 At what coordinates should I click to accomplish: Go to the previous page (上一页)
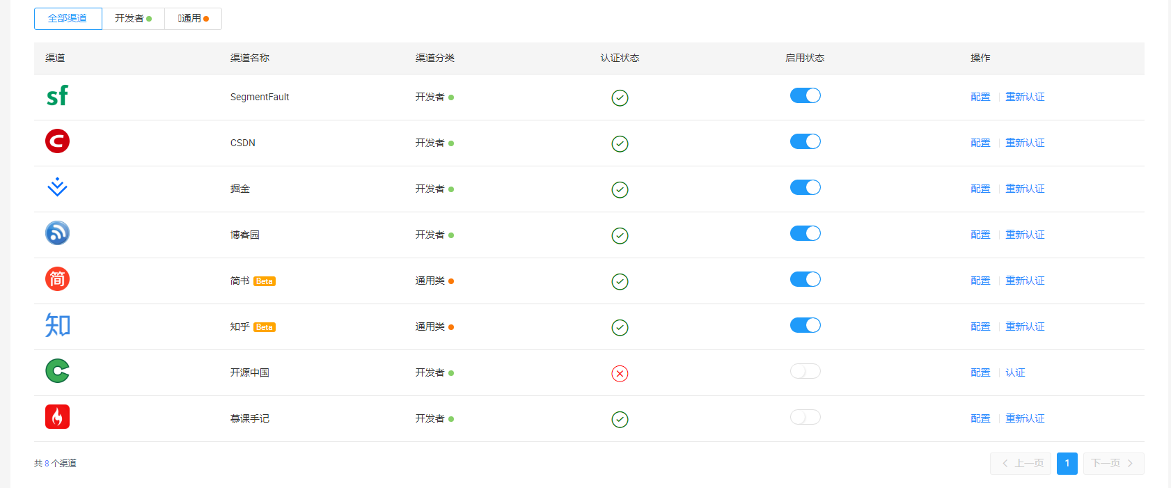point(1023,464)
